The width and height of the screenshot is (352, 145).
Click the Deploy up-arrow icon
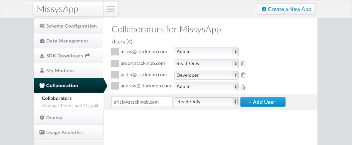pos(42,118)
